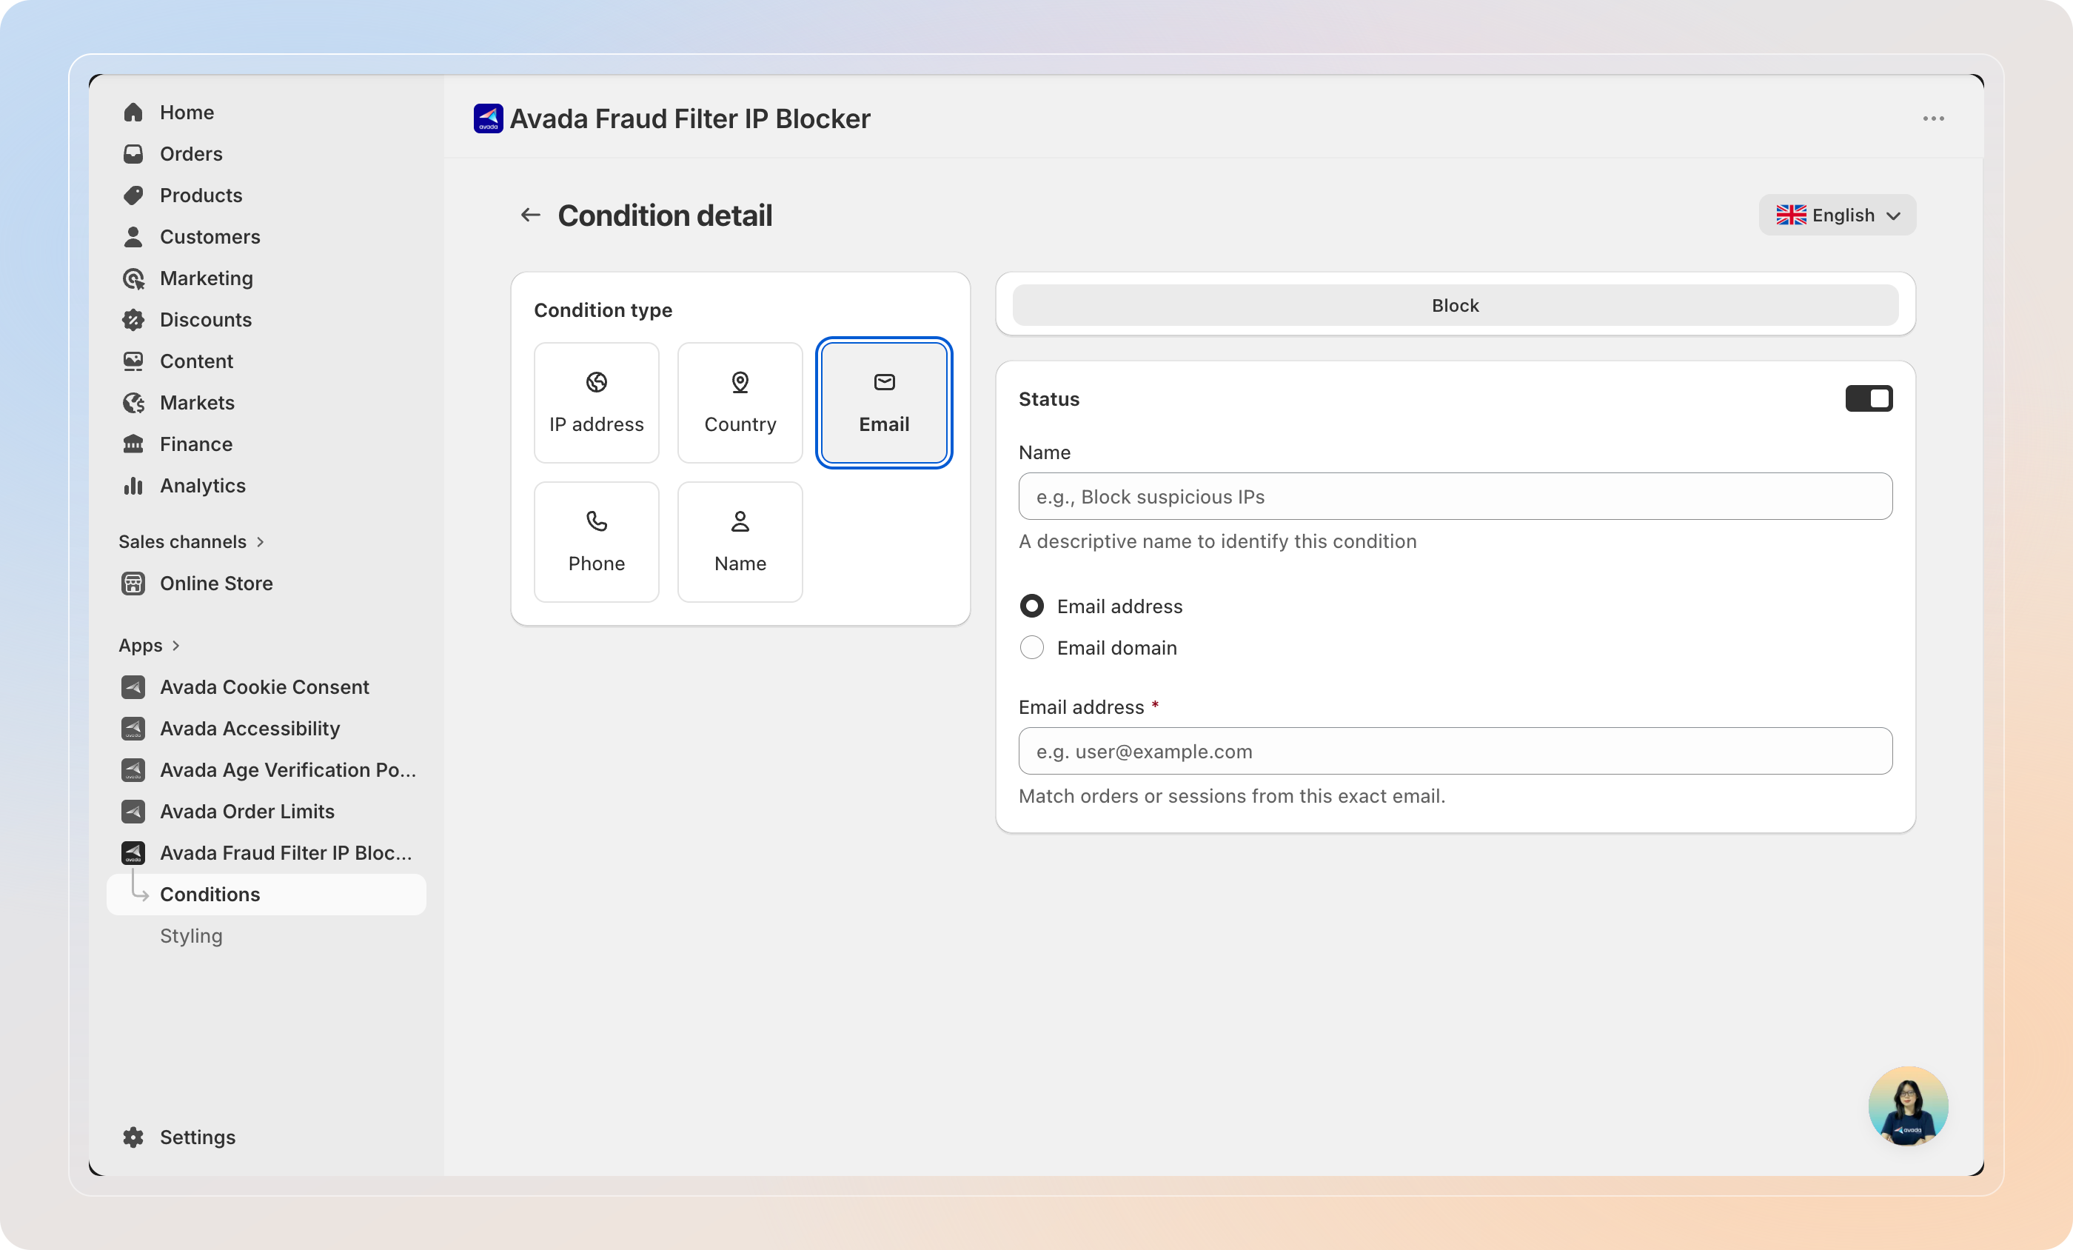Click Avada Age Verification app icon
Screen dimensions: 2073x1250
coord(133,770)
